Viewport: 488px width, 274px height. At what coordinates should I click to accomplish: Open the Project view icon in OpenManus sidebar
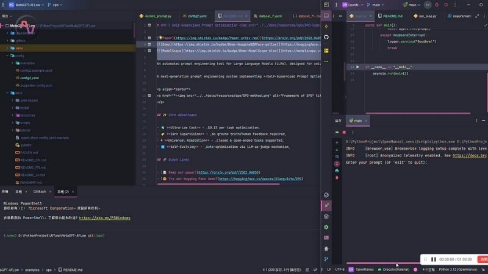pyautogui.click(x=326, y=15)
